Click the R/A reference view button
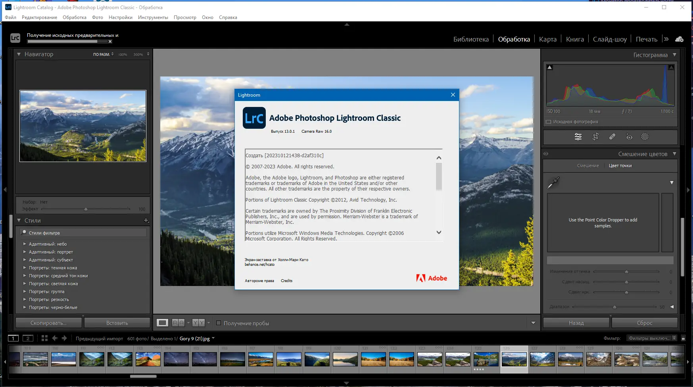This screenshot has width=693, height=387. pos(178,323)
